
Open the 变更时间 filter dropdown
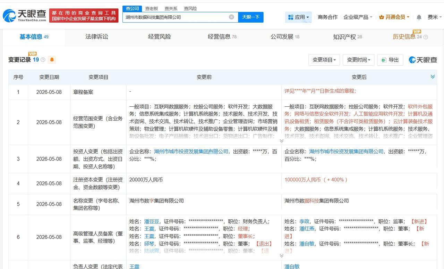[358, 60]
